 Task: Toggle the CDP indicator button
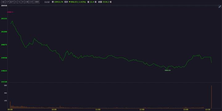pos(31,2)
